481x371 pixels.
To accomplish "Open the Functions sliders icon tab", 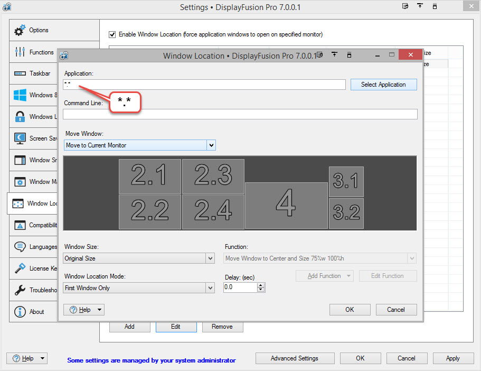I will (20, 52).
